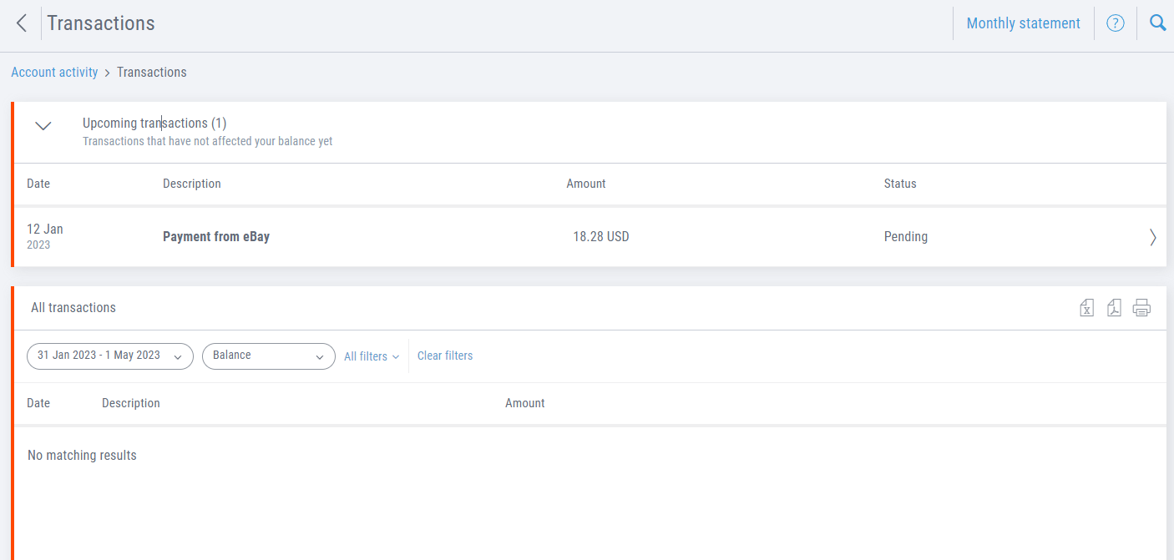Expand the All filters options
This screenshot has width=1174, height=560.
click(371, 356)
